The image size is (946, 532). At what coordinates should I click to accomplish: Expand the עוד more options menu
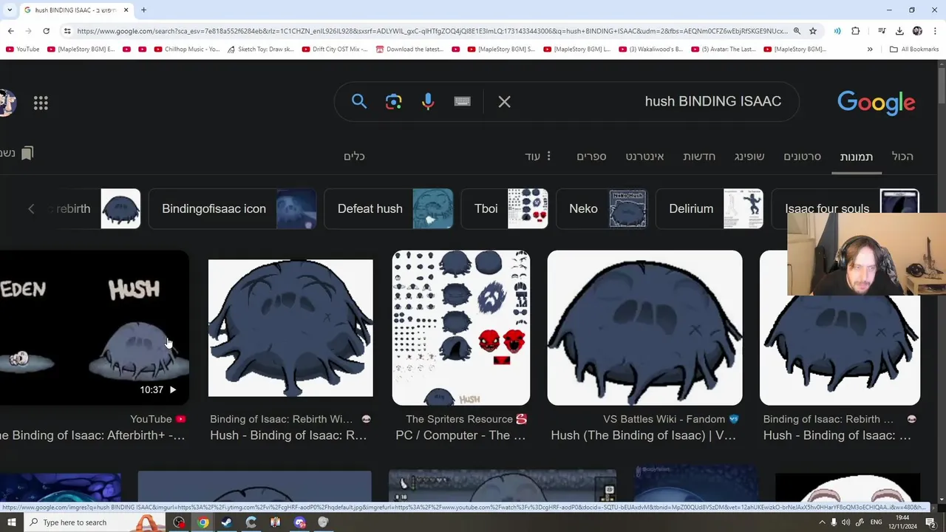tap(538, 156)
